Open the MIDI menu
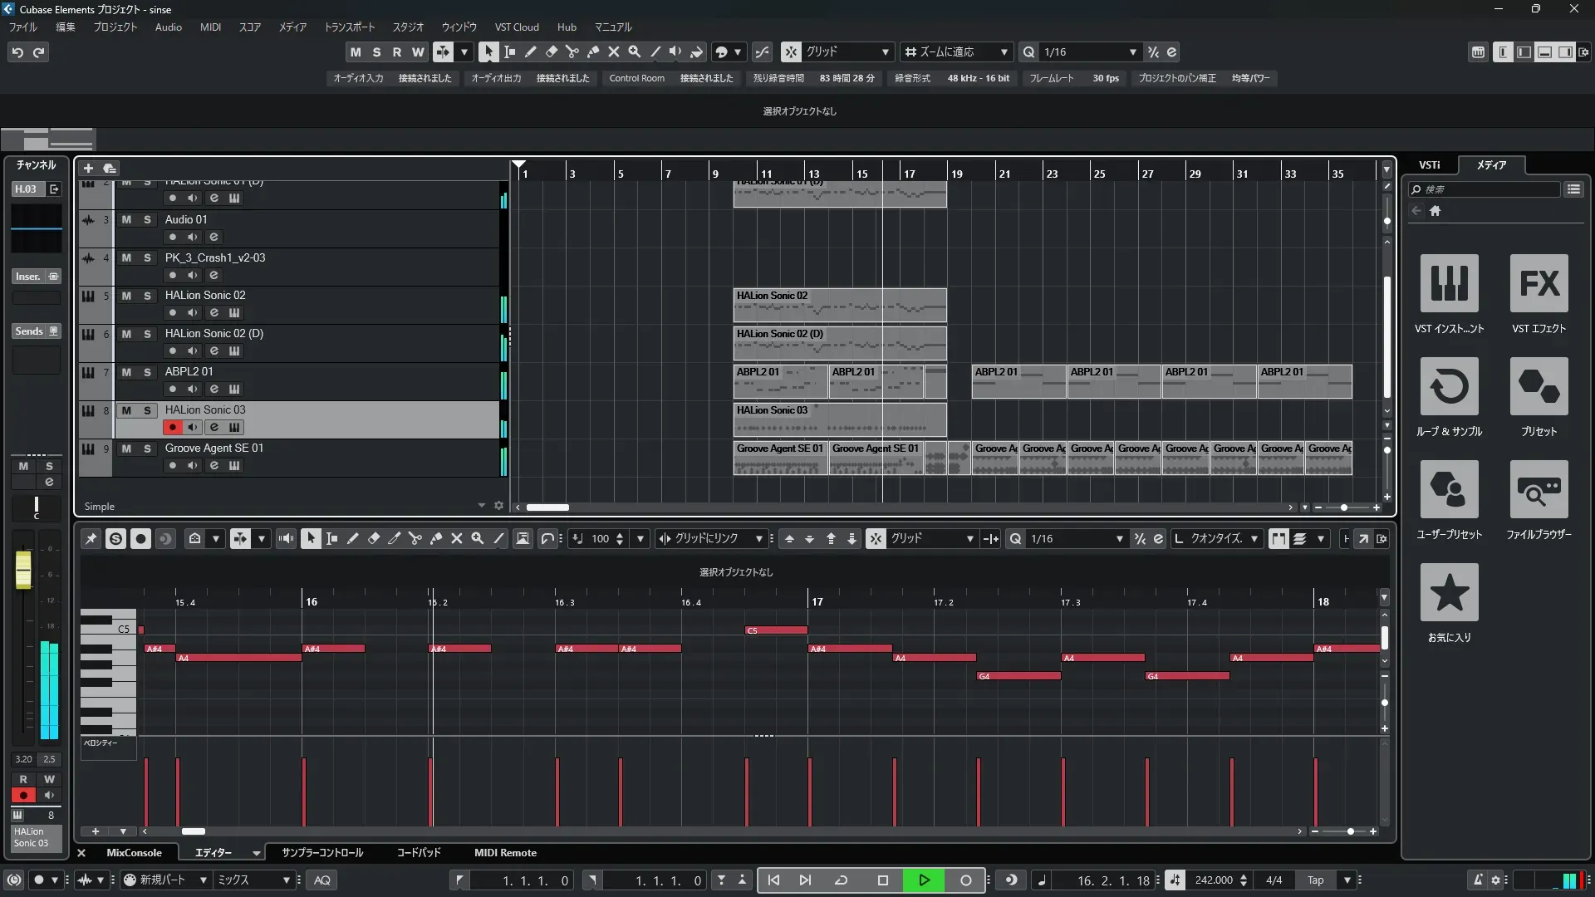This screenshot has width=1595, height=897. pos(210,27)
